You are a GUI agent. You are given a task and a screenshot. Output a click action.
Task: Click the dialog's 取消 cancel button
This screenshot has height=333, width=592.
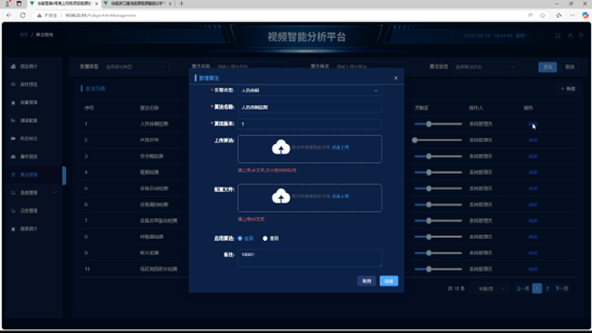point(367,281)
